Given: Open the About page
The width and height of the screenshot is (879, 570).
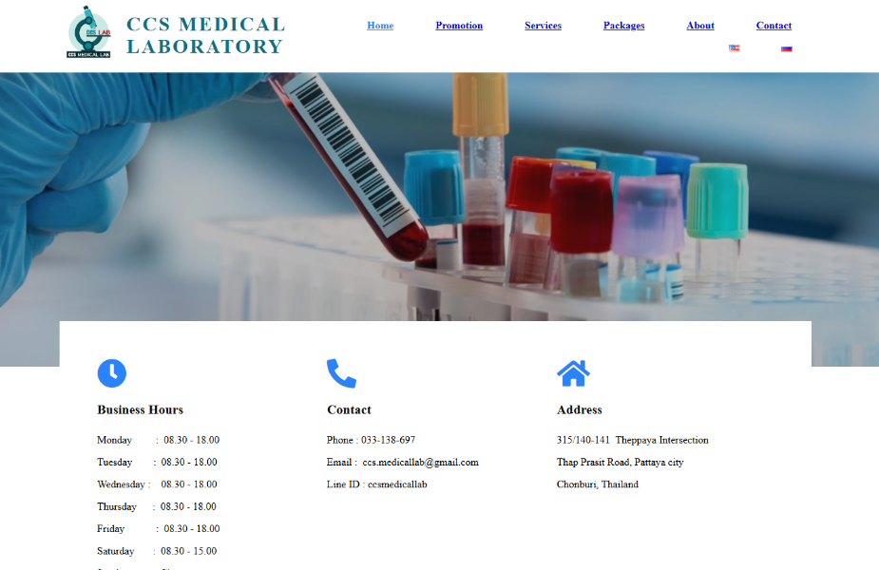Looking at the screenshot, I should pos(700,26).
